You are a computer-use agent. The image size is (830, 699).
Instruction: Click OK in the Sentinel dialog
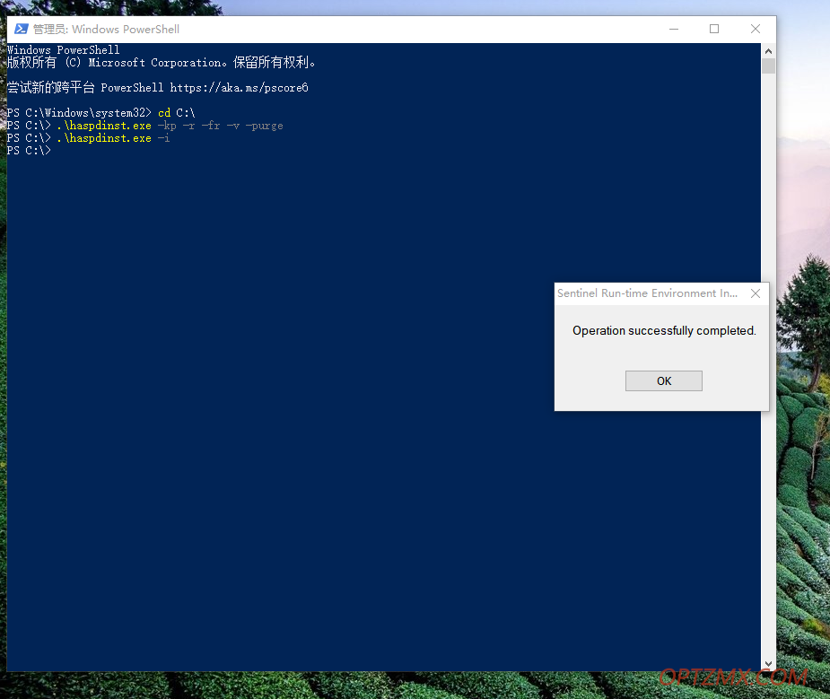click(x=663, y=381)
